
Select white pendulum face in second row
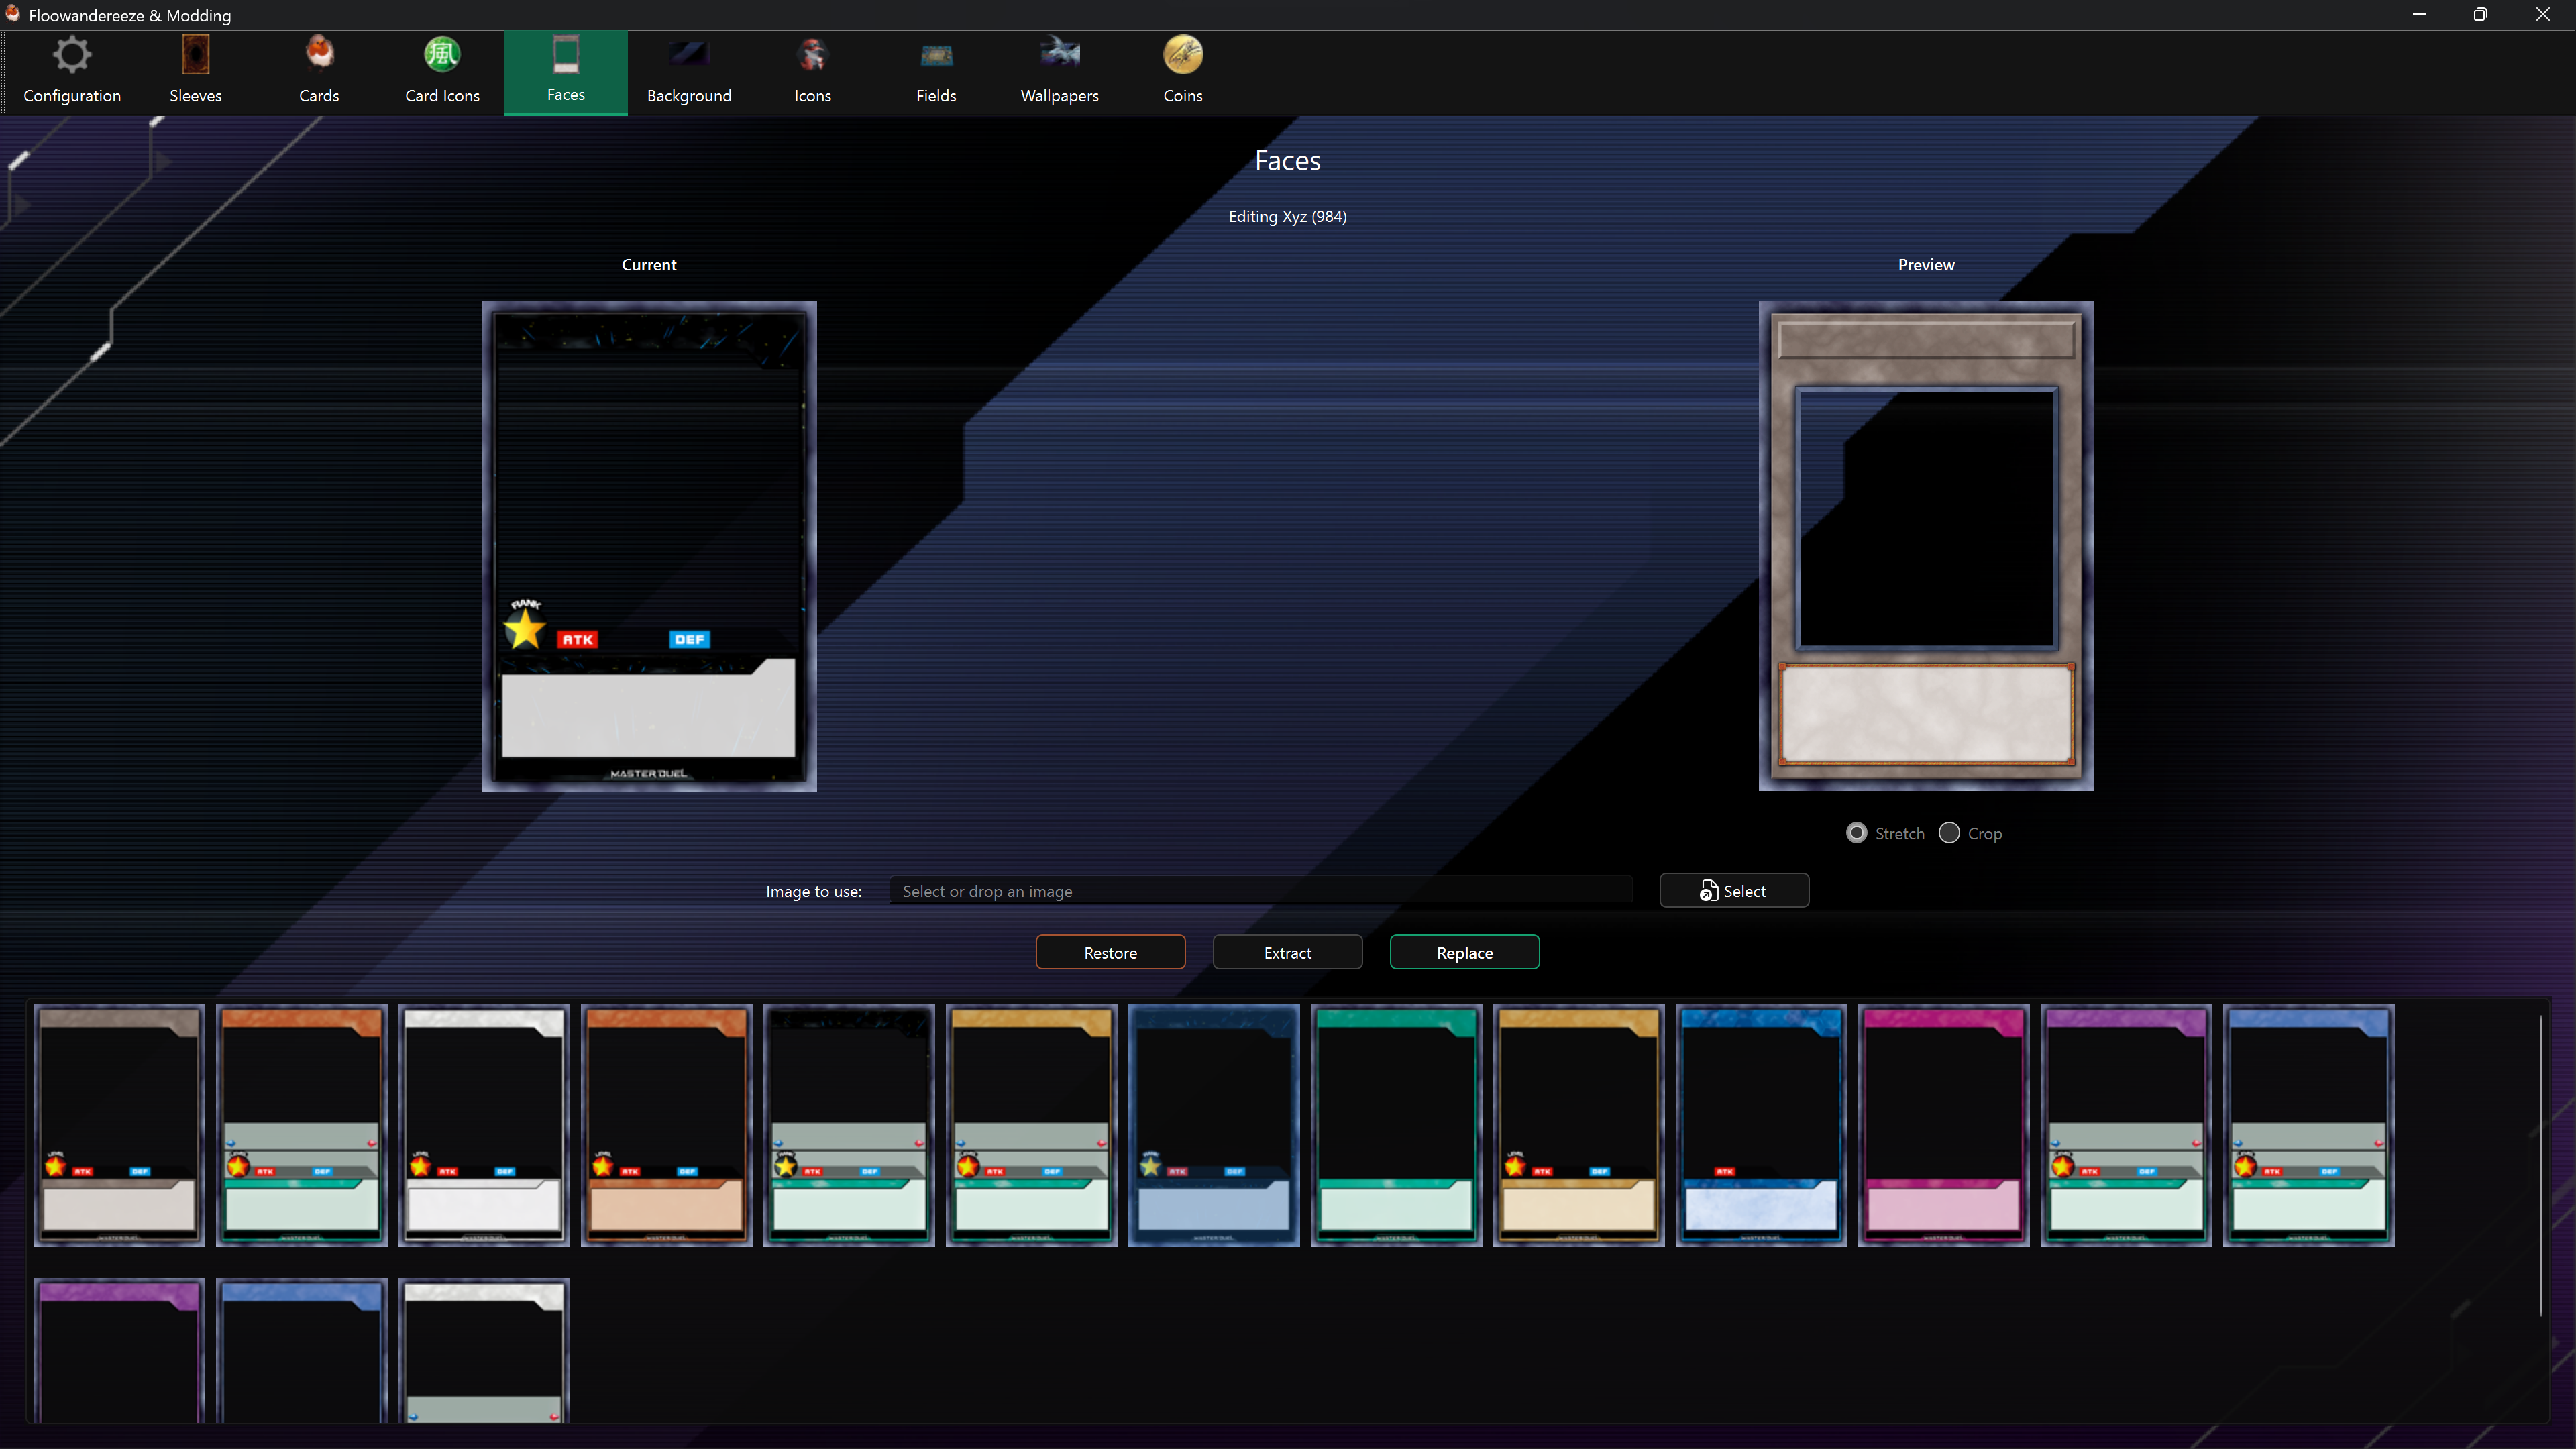[484, 1350]
